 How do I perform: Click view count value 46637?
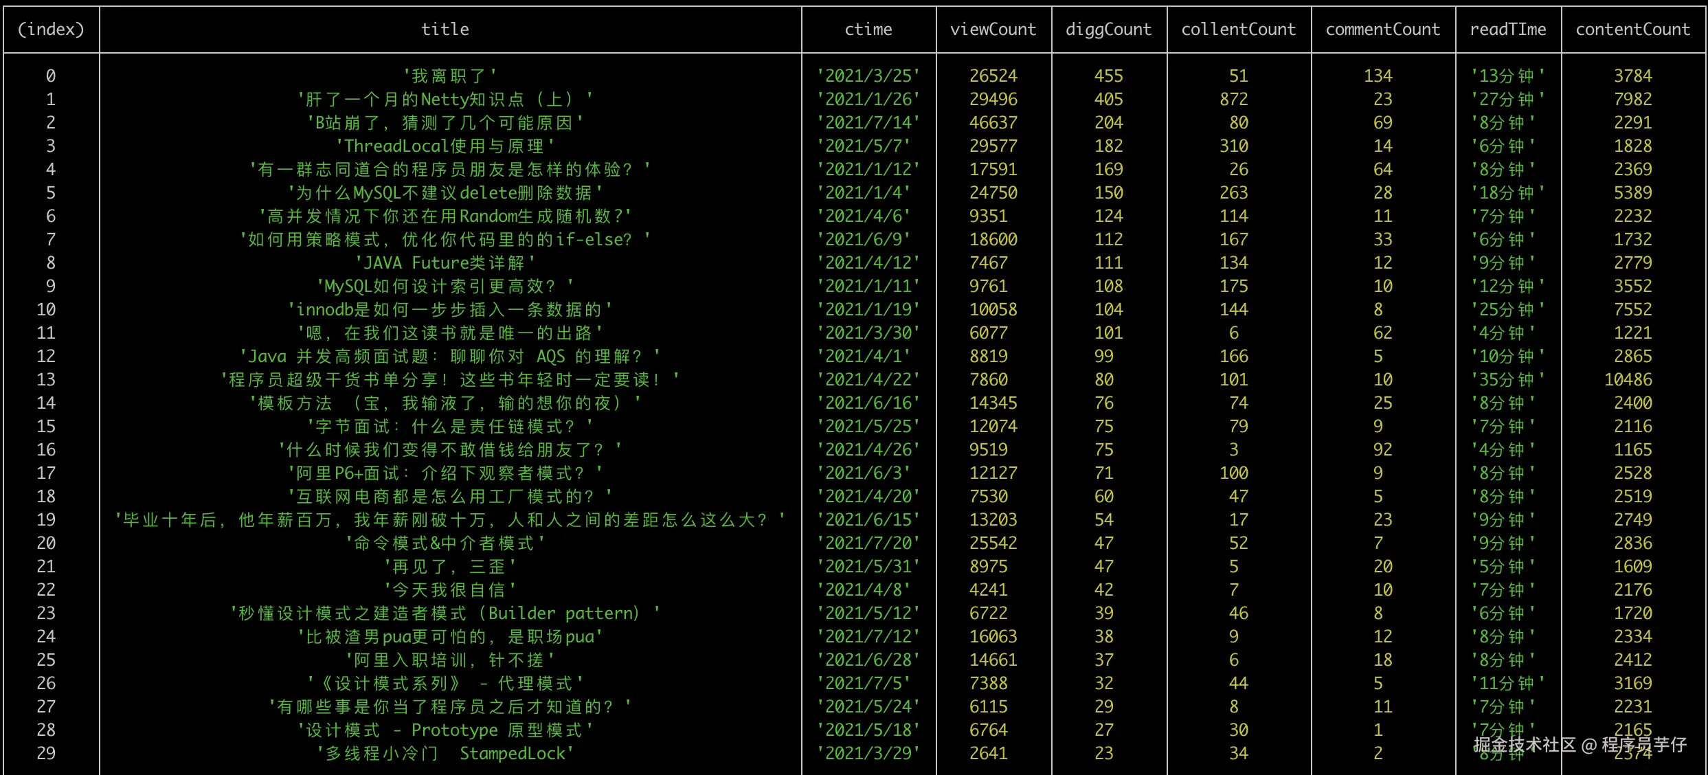993,123
